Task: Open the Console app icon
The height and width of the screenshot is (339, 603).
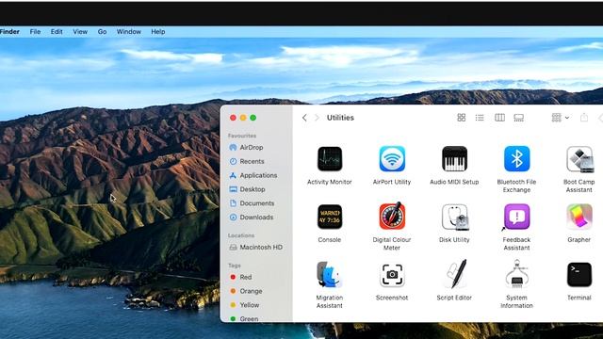Action: 330,217
